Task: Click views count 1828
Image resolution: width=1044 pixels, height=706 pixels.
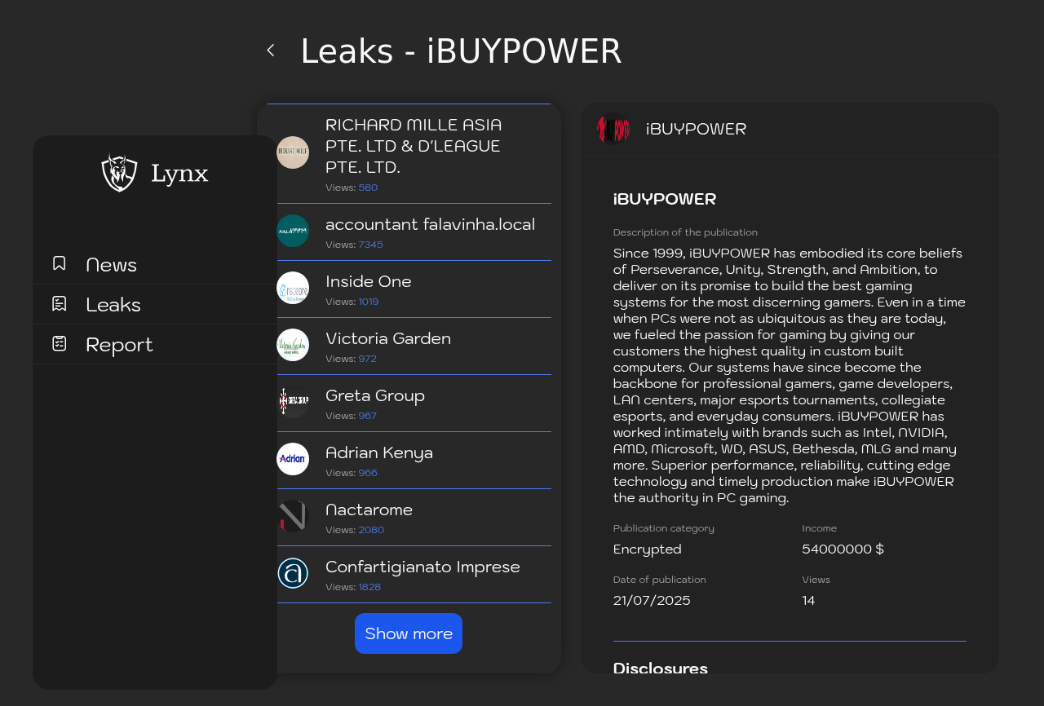Action: 369,587
